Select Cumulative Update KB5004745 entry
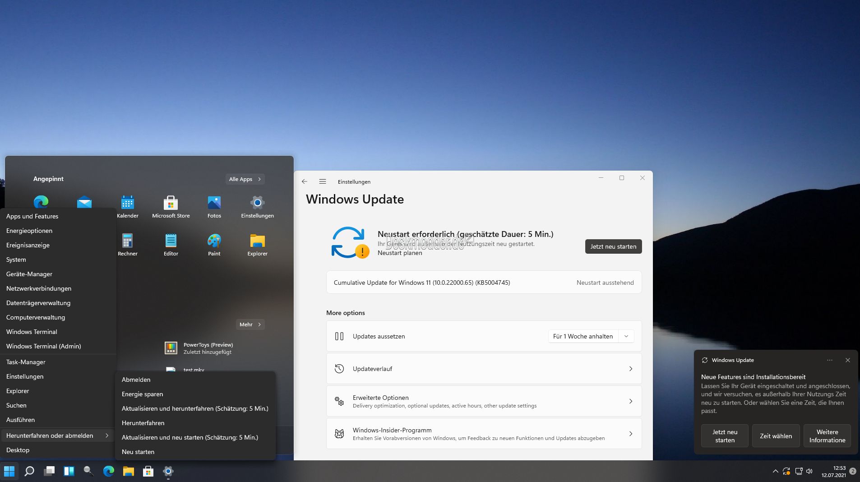The width and height of the screenshot is (860, 482). tap(484, 283)
